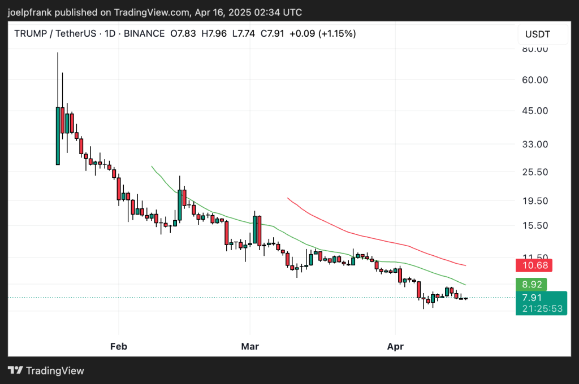Click the Feb label on the time axis
Viewport: 579px width, 384px height.
point(118,346)
